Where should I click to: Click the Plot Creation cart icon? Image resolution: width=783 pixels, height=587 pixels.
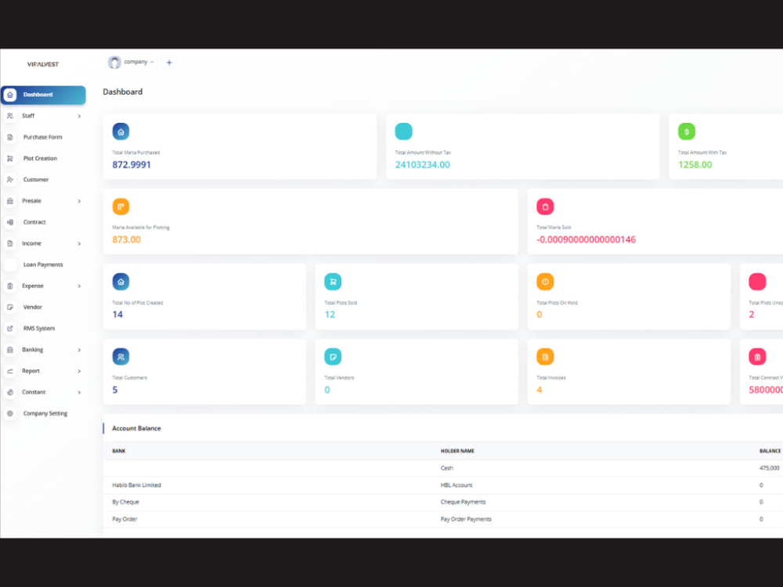click(10, 158)
